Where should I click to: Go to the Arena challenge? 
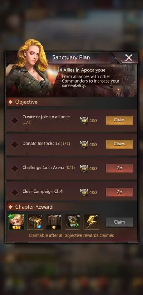click(x=119, y=168)
